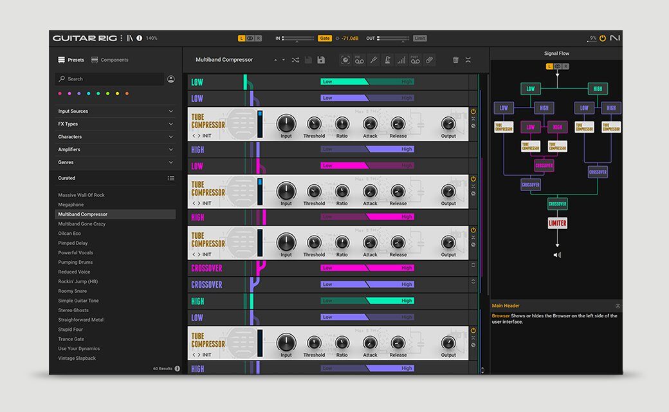Select the green HIGH node in Signal Flow
669x412 pixels.
point(598,89)
